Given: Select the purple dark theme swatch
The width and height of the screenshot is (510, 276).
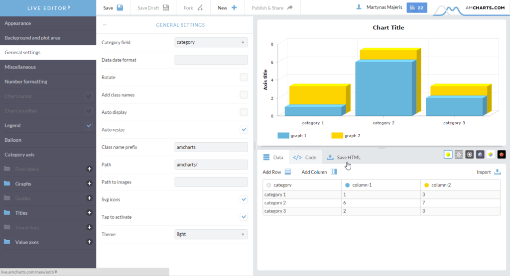Looking at the screenshot, I should (x=480, y=155).
